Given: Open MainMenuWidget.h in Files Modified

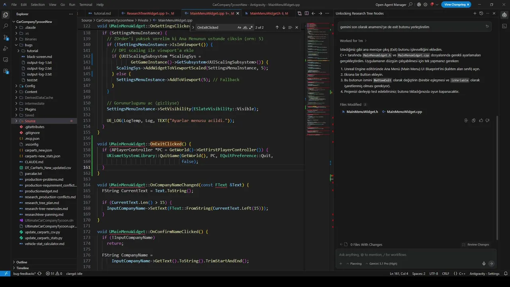Looking at the screenshot, I should coord(359,112).
